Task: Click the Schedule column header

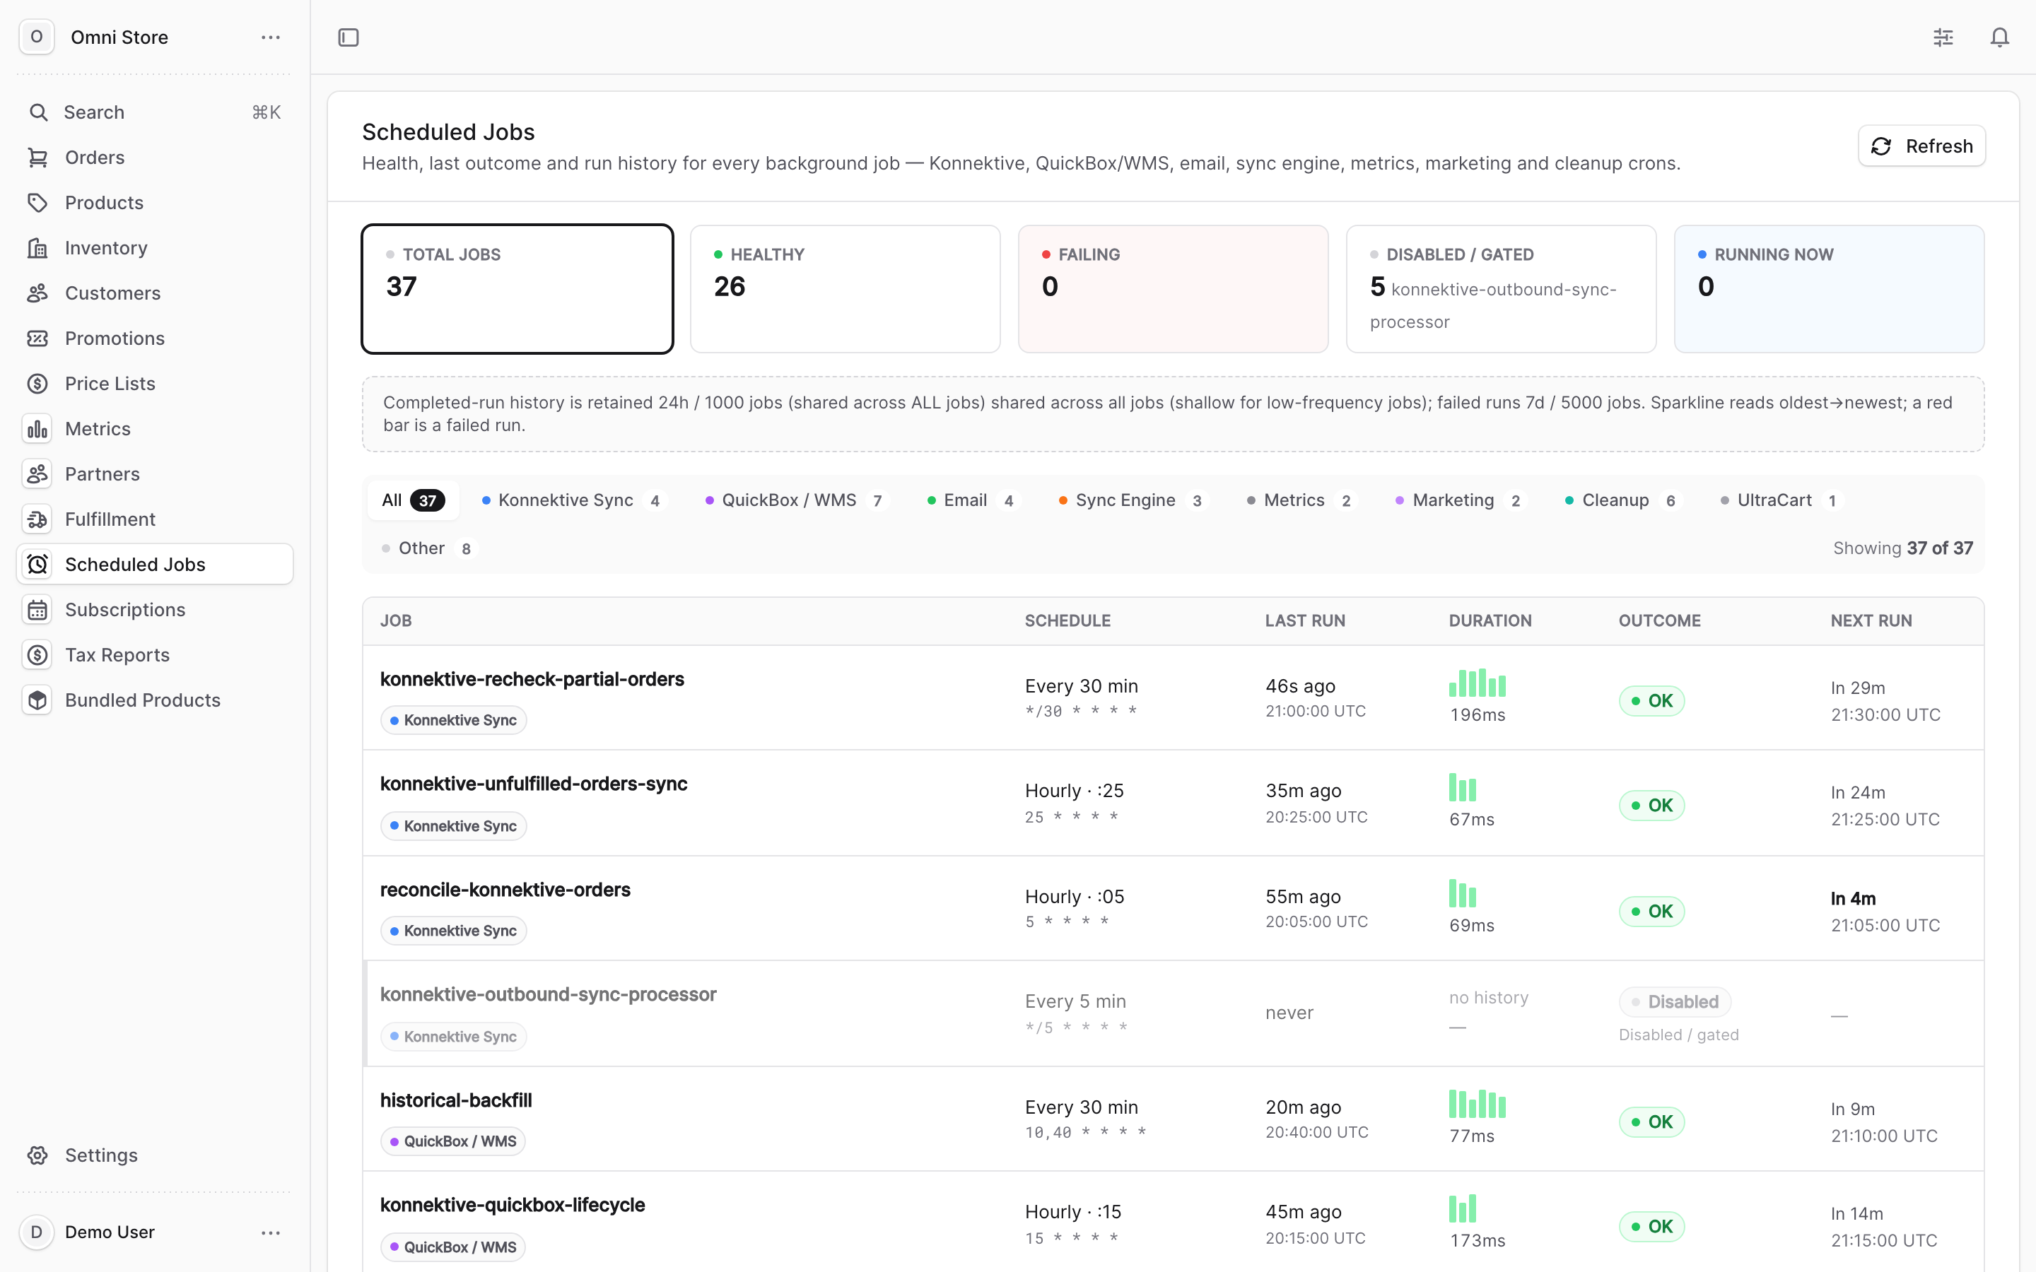Action: tap(1067, 621)
